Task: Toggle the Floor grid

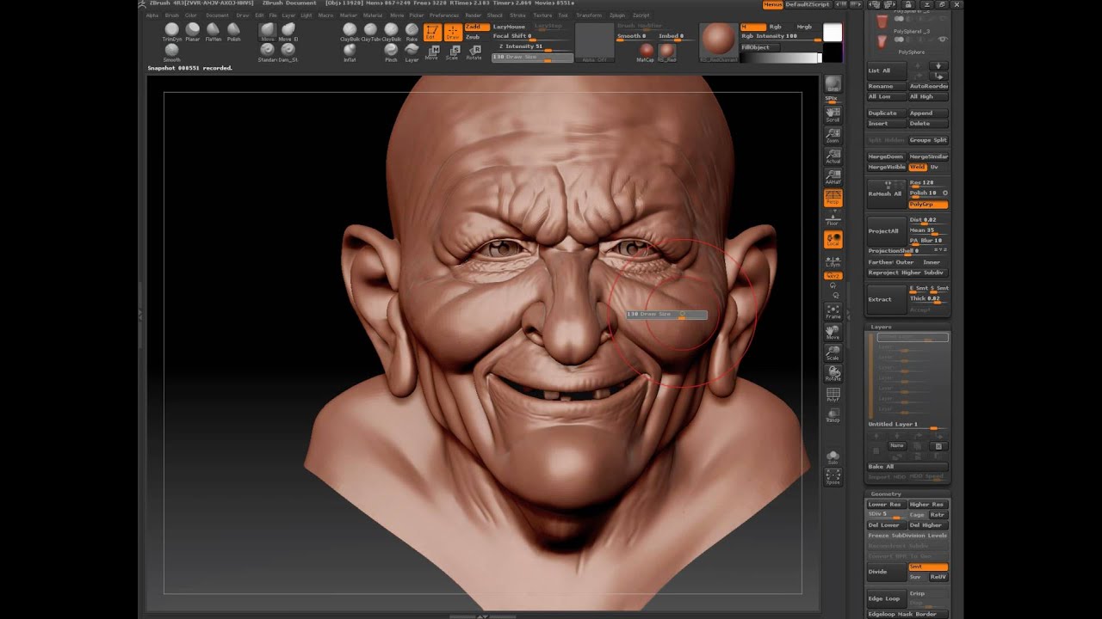Action: point(833,218)
